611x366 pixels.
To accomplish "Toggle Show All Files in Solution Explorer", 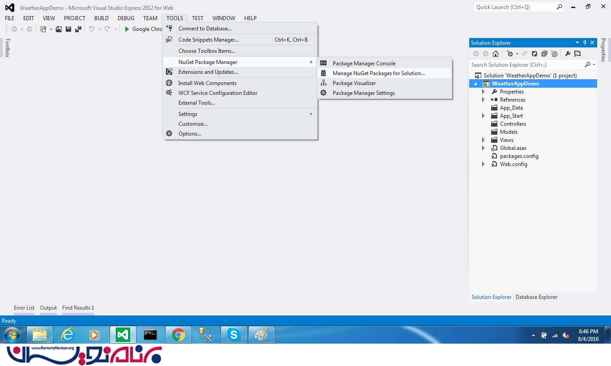I will [x=555, y=54].
